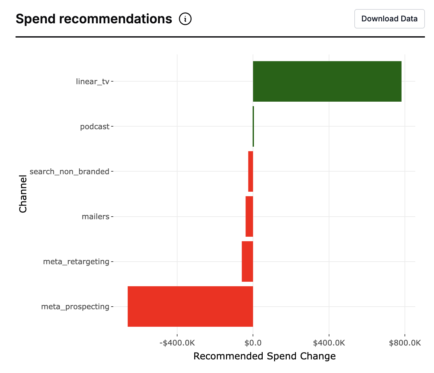Select the large red meta_prospecting bar
Viewport: 434px width, 373px height.
click(190, 306)
